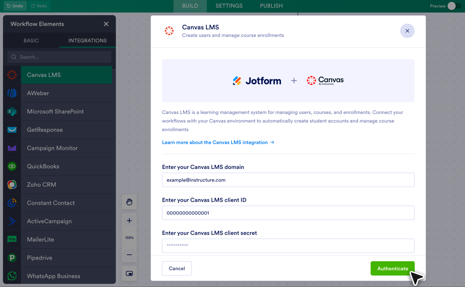Image resolution: width=465 pixels, height=287 pixels.
Task: Select Constant Contact integration
Action: [66, 203]
